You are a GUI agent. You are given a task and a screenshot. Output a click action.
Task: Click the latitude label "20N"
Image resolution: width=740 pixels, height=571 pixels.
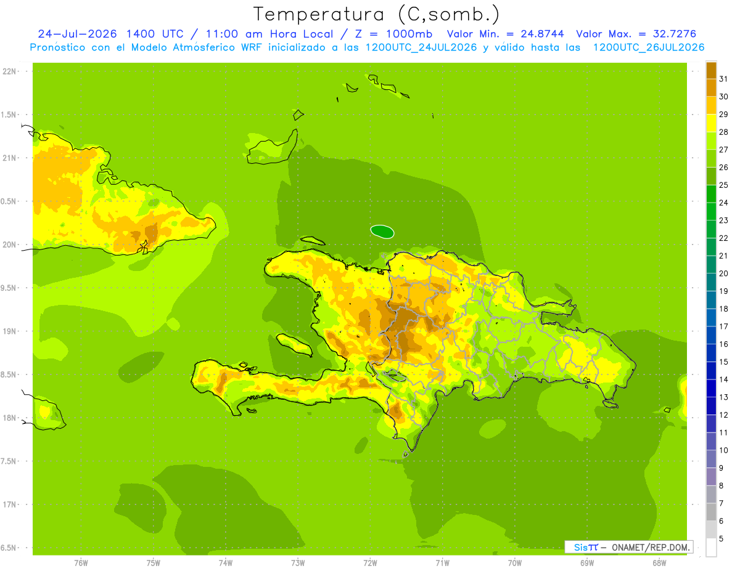[x=9, y=245]
